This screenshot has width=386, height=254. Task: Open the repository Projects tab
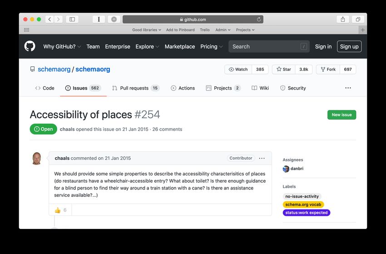(x=223, y=88)
